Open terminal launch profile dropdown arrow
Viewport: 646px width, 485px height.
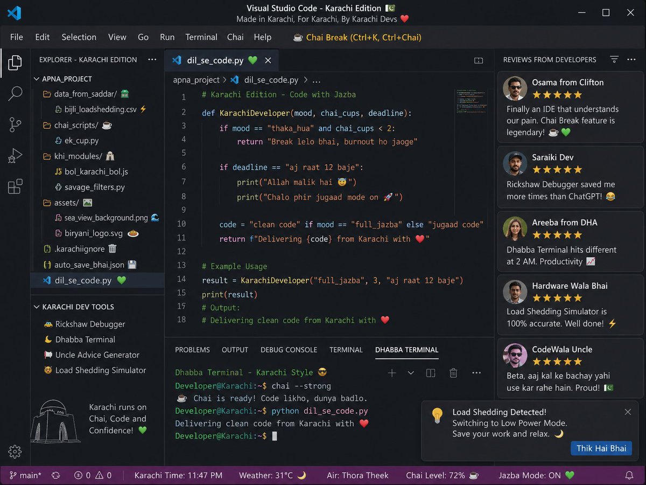[x=411, y=373]
